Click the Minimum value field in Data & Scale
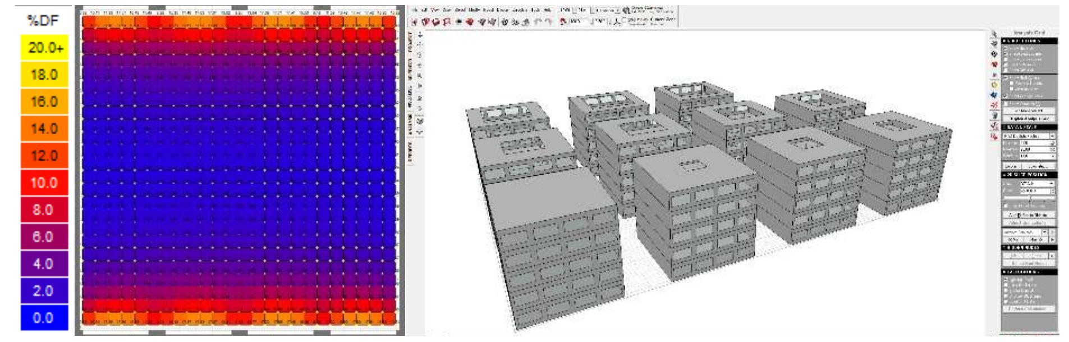 (x=1038, y=143)
